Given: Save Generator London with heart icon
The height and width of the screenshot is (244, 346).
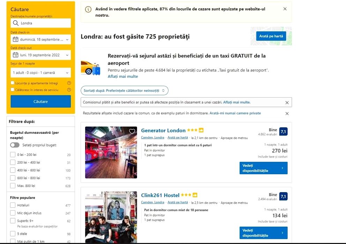Looking at the screenshot, I should pos(132,131).
